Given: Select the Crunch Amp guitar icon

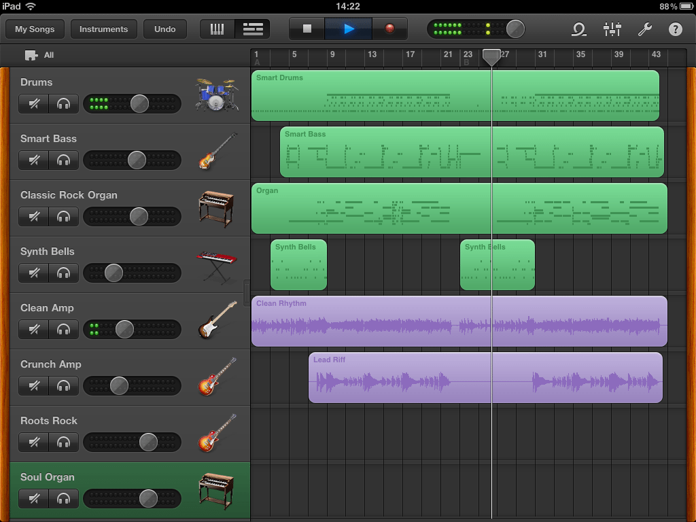Looking at the screenshot, I should tap(217, 377).
